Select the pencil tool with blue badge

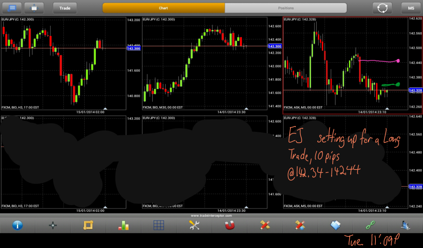pyautogui.click(x=300, y=225)
